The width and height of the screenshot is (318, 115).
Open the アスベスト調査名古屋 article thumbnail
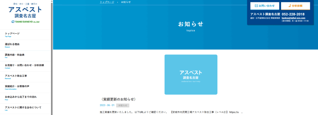point(191,74)
